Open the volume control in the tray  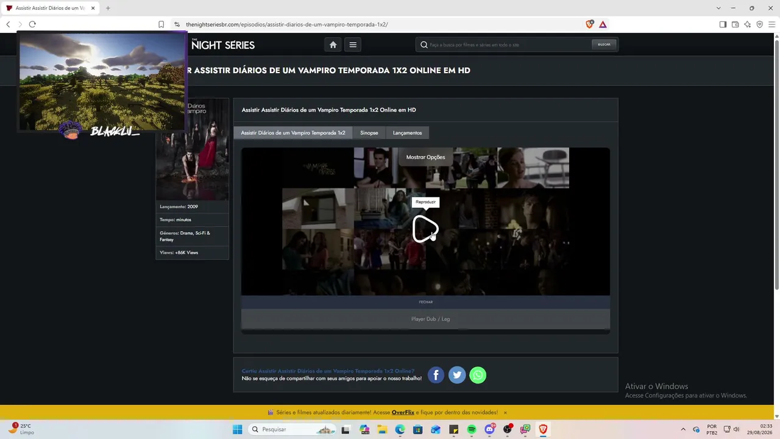[736, 429]
